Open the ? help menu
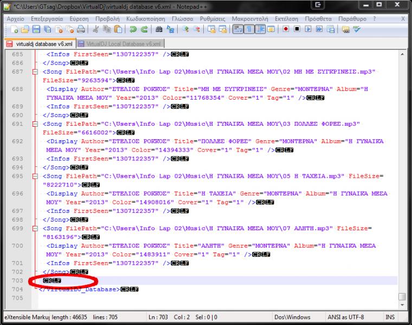This screenshot has height=325, width=412. click(x=375, y=19)
